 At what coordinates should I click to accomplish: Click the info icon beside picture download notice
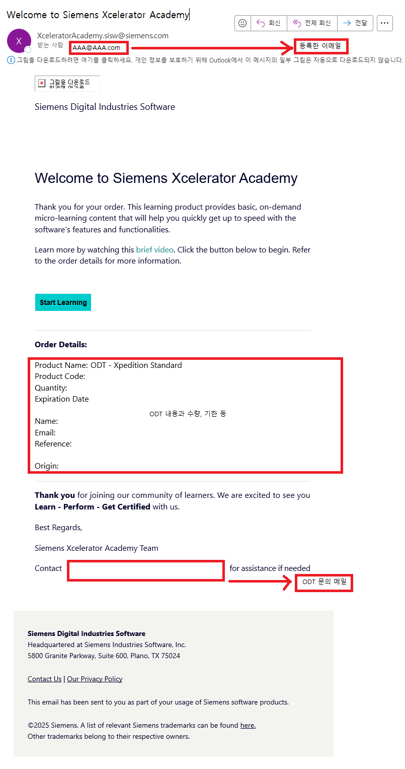click(11, 60)
